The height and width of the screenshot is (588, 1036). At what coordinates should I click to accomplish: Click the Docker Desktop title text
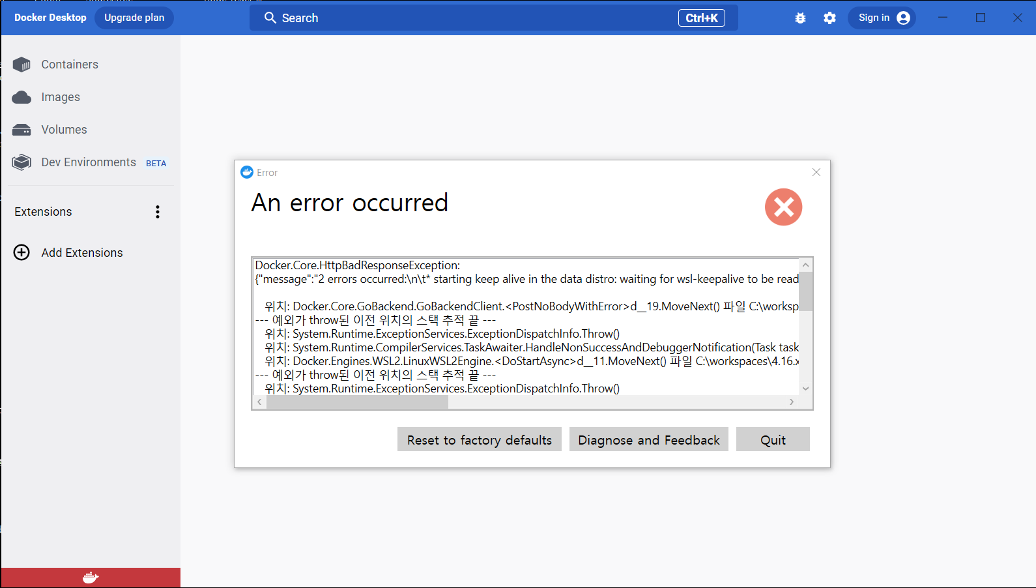50,18
